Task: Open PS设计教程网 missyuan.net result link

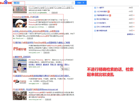Action: click(35, 89)
